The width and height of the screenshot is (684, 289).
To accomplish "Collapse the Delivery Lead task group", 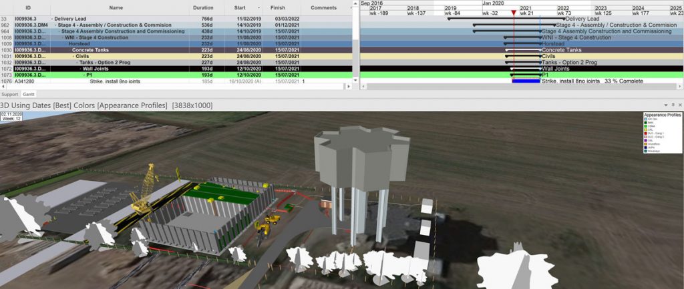I will (51, 19).
